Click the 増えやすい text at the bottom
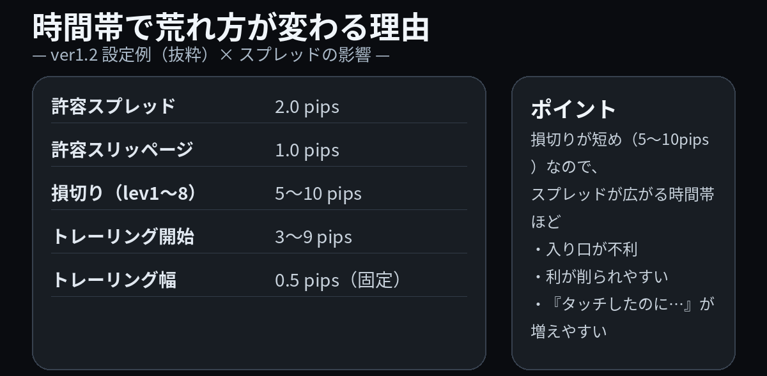767x376 pixels. (x=569, y=331)
